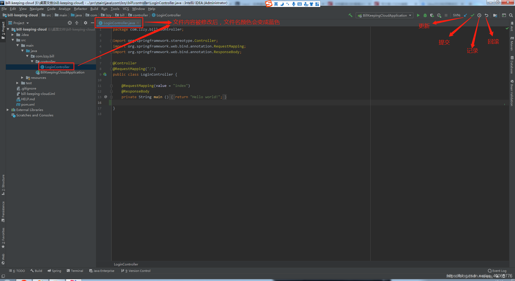Open the Version Control tool window
This screenshot has height=281, width=515.
click(x=136, y=271)
